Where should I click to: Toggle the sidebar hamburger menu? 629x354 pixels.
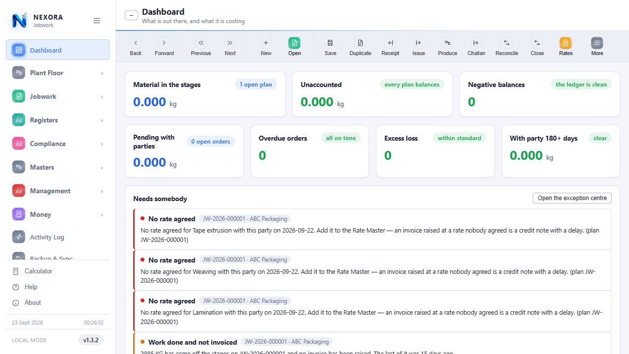tap(97, 21)
